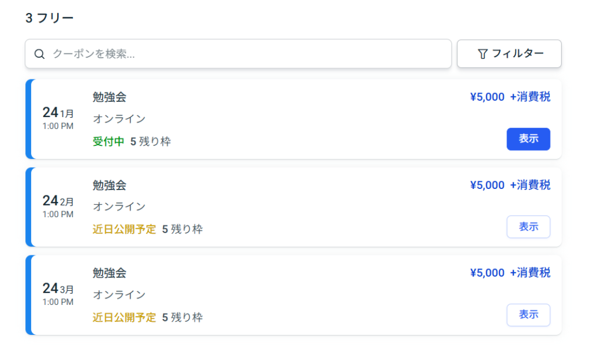Click the funnel icon on the フィルター button
603x349 pixels.
click(482, 54)
